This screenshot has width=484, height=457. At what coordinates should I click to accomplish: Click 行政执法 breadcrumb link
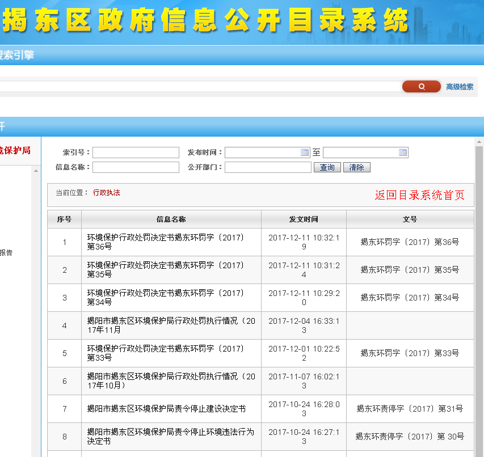[107, 193]
